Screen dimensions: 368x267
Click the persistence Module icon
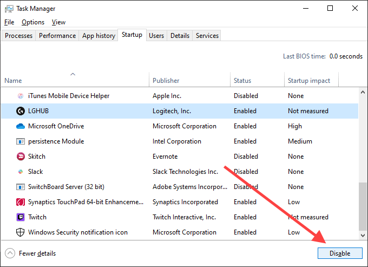(21, 141)
